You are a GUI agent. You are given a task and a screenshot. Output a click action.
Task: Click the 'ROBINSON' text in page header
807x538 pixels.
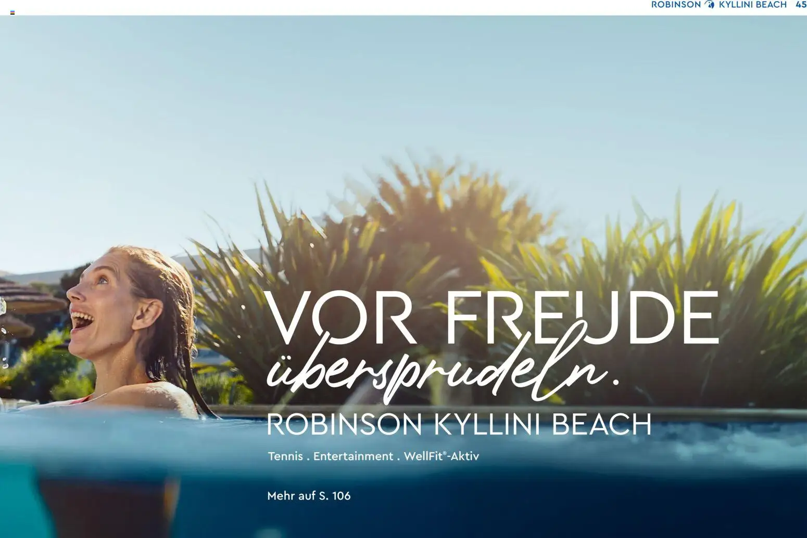676,5
